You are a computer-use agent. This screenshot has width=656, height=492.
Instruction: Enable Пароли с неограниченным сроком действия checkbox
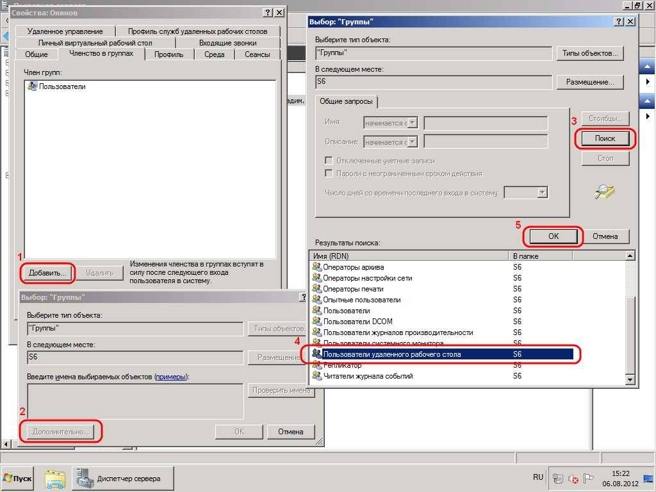(x=329, y=174)
